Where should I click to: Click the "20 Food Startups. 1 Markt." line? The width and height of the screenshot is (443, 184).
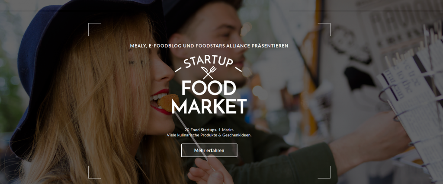click(209, 130)
